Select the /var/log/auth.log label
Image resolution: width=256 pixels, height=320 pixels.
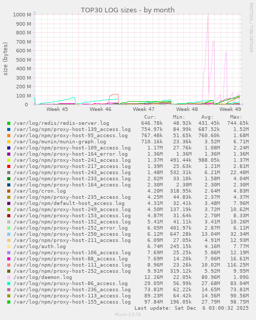point(40,247)
